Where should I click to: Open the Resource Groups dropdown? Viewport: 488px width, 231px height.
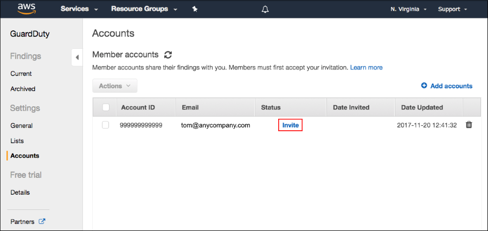[x=144, y=9]
